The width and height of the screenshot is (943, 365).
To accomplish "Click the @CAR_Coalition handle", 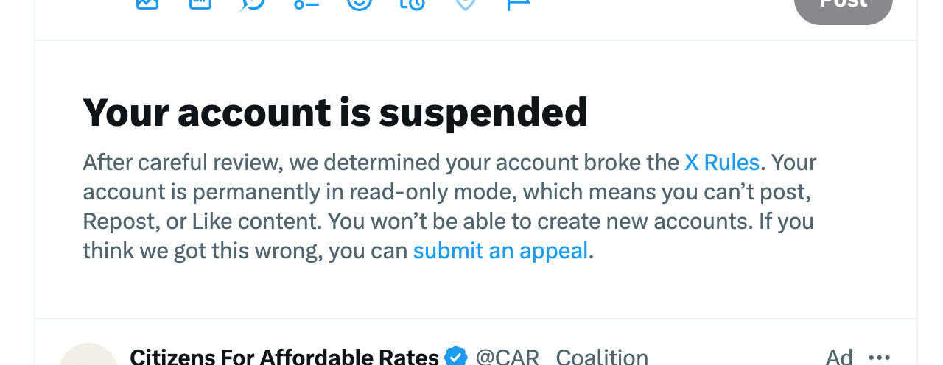I will pos(561,358).
